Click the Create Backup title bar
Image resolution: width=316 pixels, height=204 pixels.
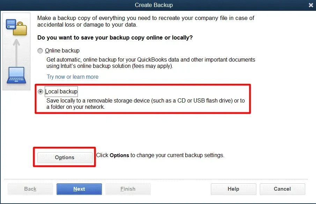[154, 5]
